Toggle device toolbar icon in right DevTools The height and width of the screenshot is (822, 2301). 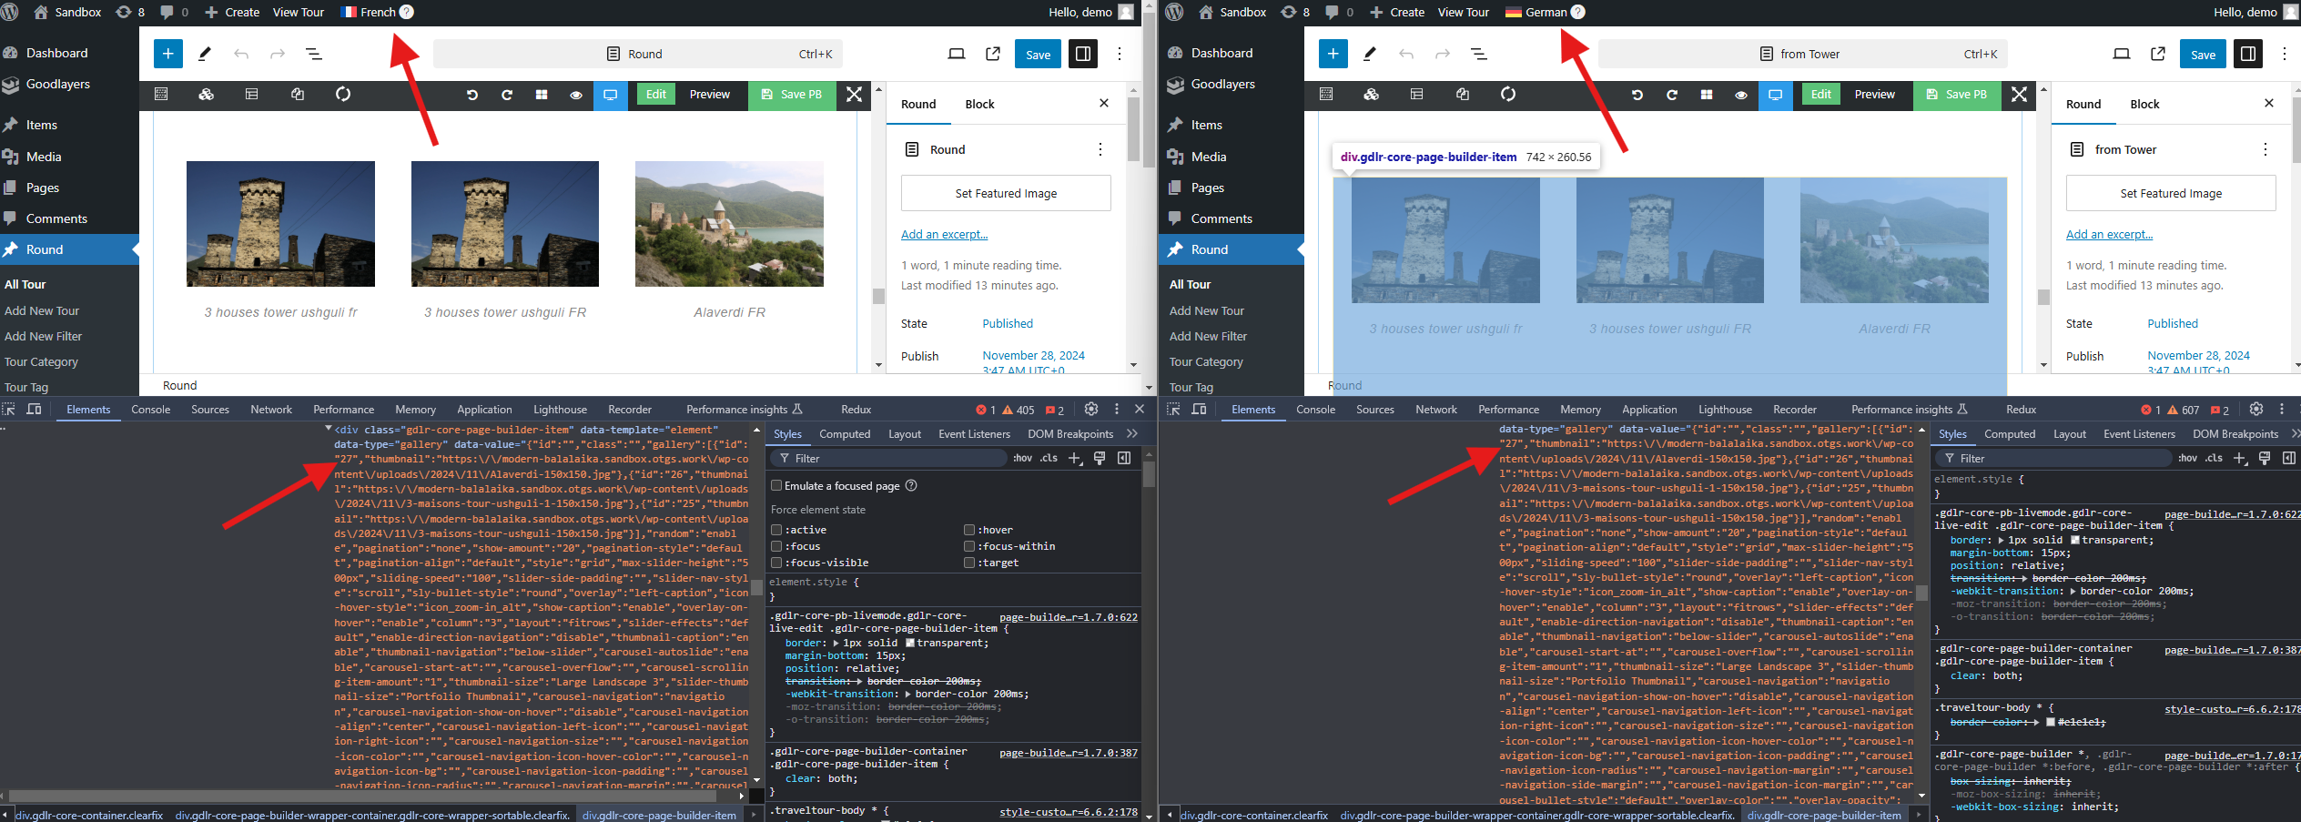[x=1200, y=410]
